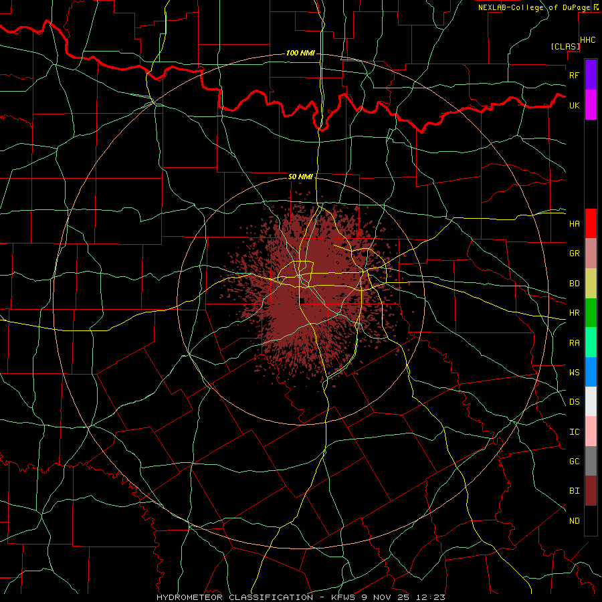
Task: Click the 50 NMI range ring label
Action: pyautogui.click(x=300, y=177)
